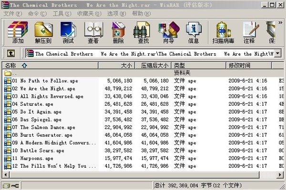286x190 pixels.
Task: Click the partially visible 保护 toolbar icon
Action: 271,32
